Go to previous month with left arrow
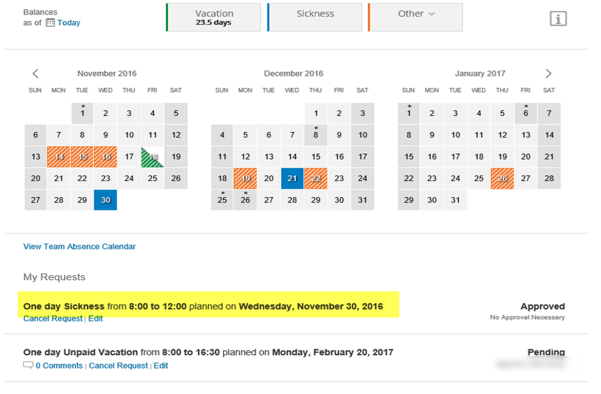This screenshot has width=601, height=394. [x=35, y=74]
